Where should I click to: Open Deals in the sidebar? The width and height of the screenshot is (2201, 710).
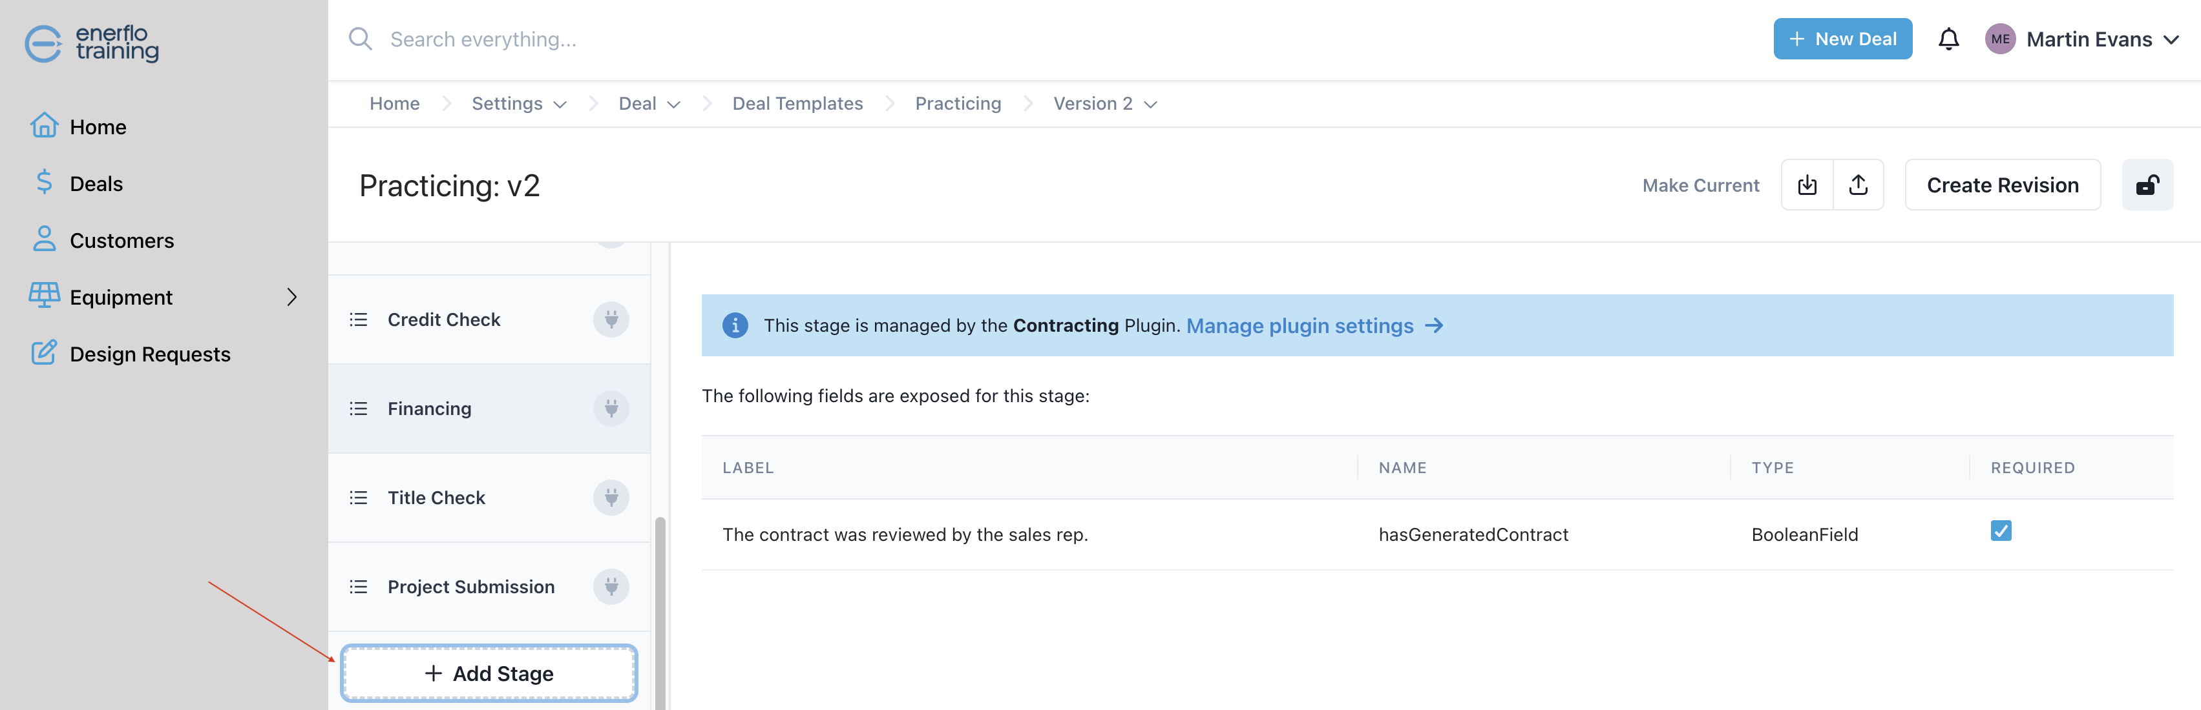click(x=96, y=183)
